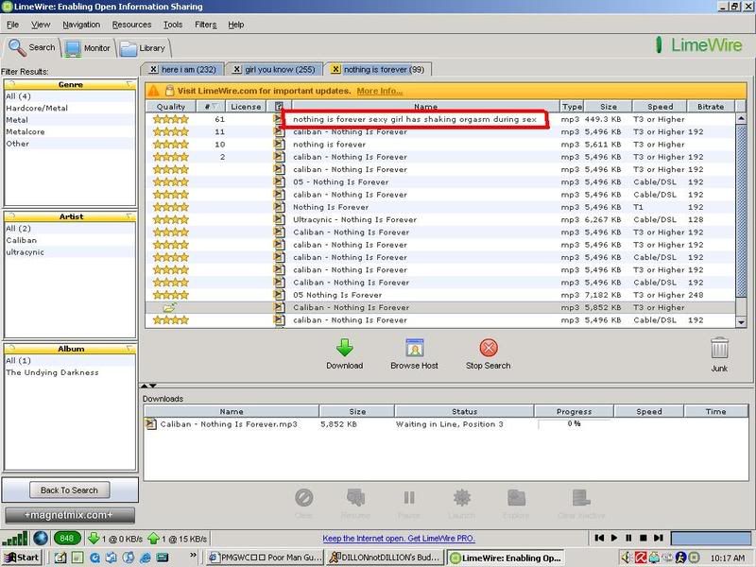This screenshot has width=756, height=567.
Task: Sort results by the # count column
Action: [210, 107]
